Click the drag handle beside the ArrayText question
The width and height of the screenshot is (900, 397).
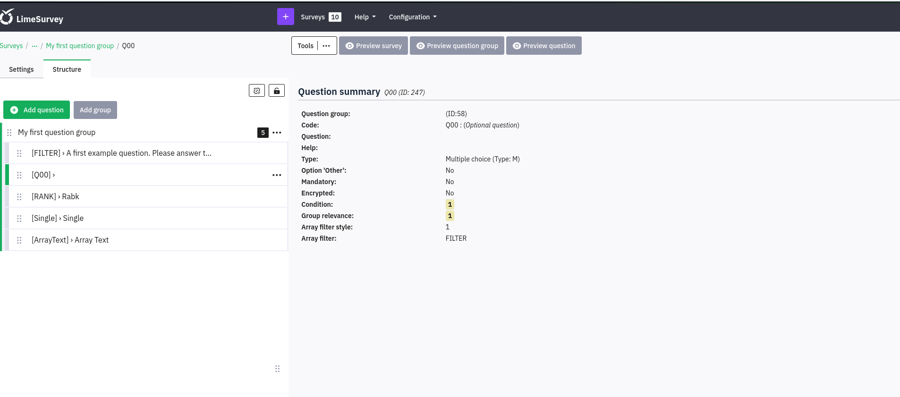click(19, 240)
